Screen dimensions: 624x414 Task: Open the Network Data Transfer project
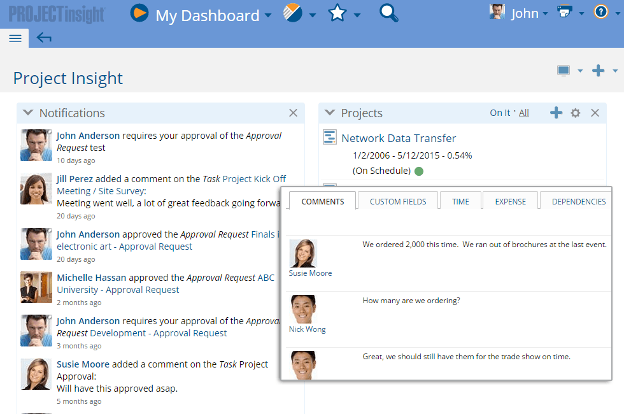pos(399,138)
